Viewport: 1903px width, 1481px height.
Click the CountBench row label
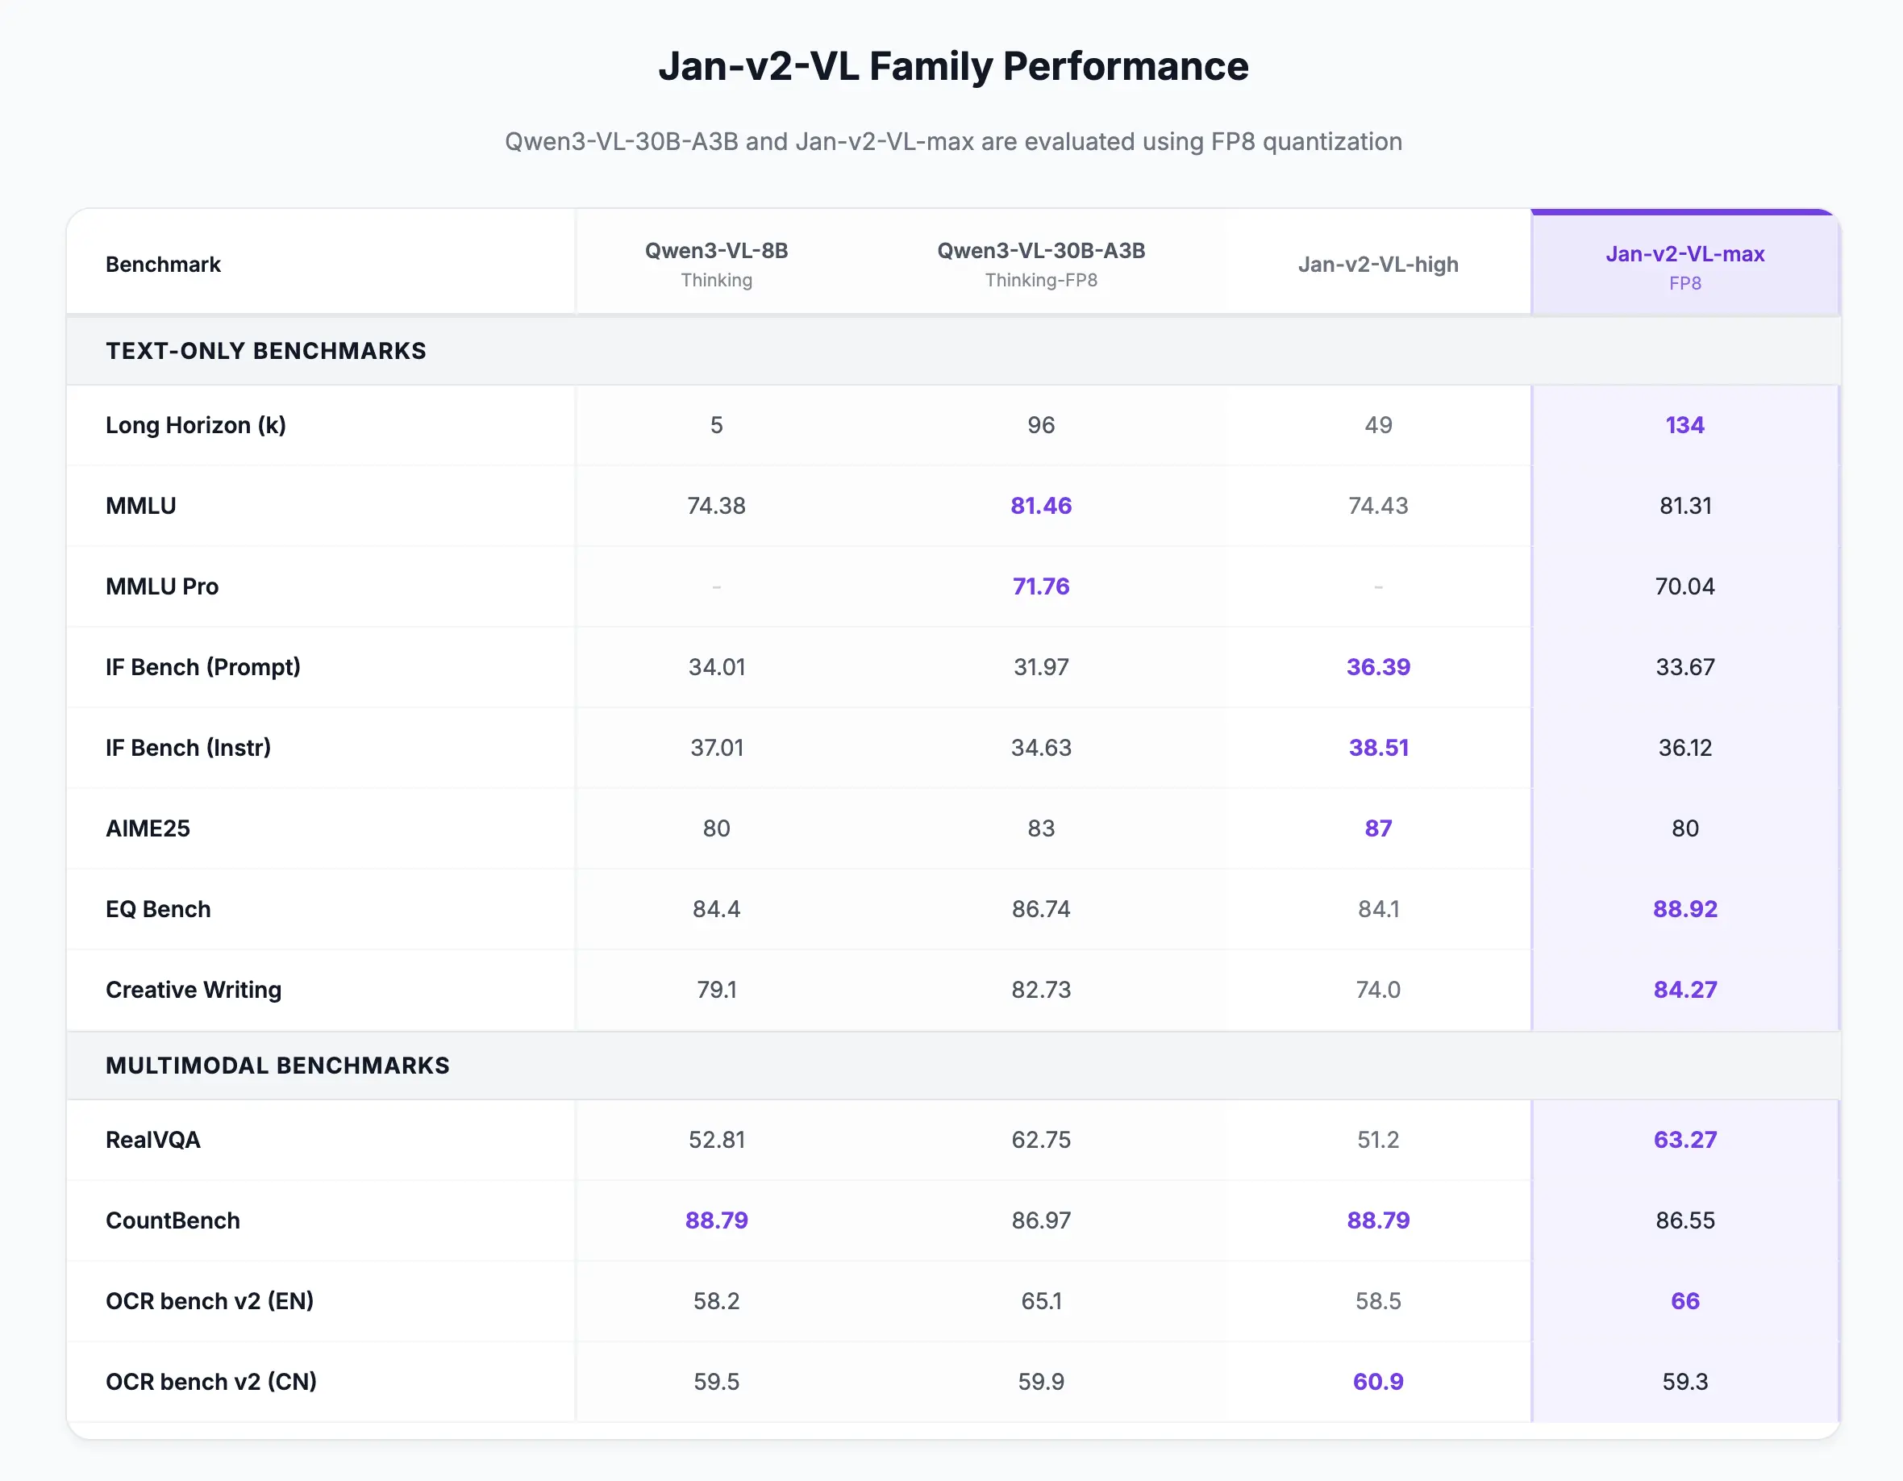tap(173, 1220)
